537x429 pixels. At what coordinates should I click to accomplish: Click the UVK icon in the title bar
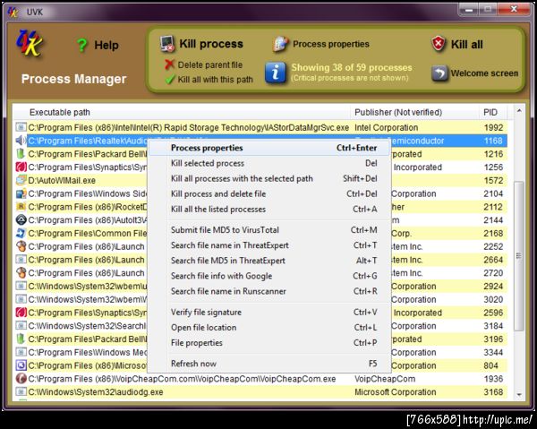click(13, 13)
